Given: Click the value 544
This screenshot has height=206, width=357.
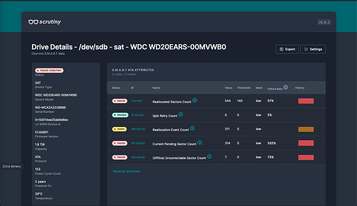Looking at the screenshot, I should (x=228, y=101).
